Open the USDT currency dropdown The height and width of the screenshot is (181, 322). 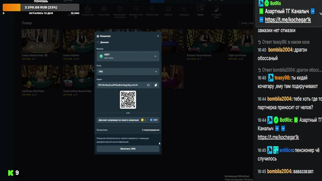[128, 56]
